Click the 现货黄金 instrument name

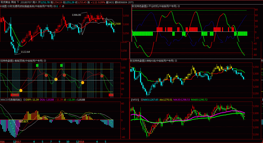click(x=5, y=2)
